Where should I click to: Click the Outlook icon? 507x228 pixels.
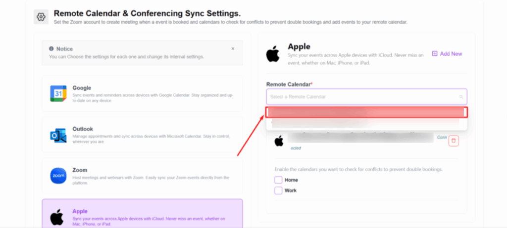(58, 135)
